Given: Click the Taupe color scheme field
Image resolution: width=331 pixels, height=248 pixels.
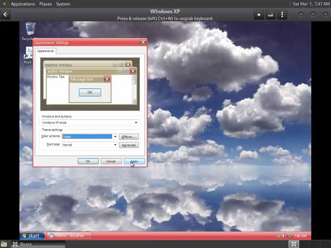Looking at the screenshot, I should (x=87, y=137).
